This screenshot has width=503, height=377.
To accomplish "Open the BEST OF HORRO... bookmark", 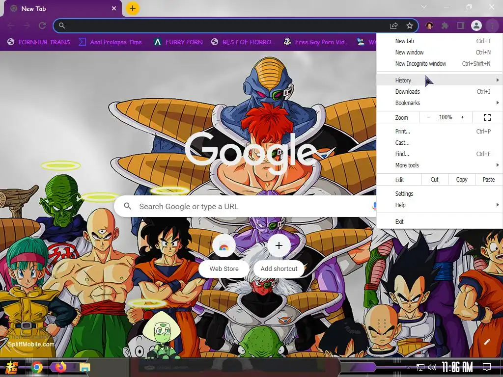I will tap(243, 42).
